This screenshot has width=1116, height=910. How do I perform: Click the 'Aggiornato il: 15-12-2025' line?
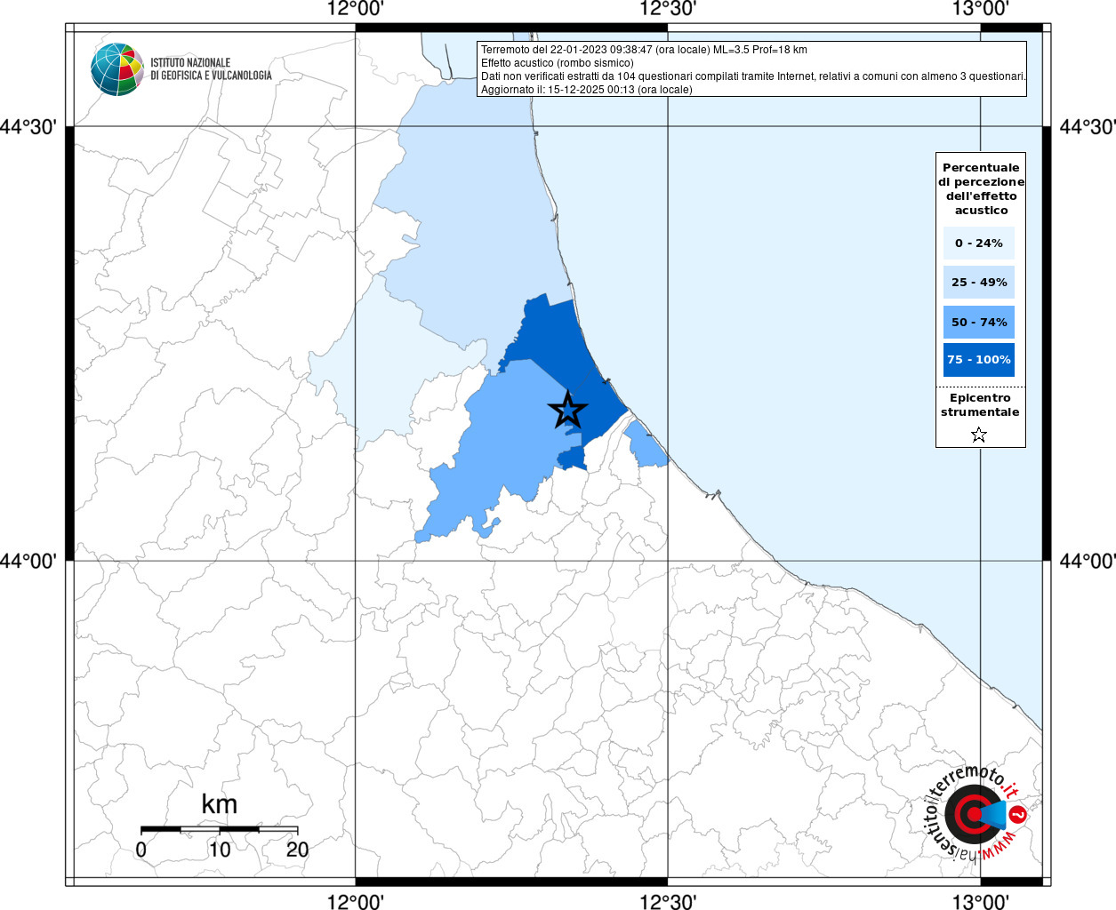586,90
